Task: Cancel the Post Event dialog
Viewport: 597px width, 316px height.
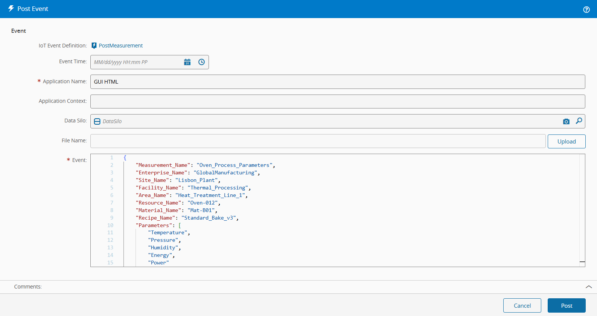Action: [522, 305]
